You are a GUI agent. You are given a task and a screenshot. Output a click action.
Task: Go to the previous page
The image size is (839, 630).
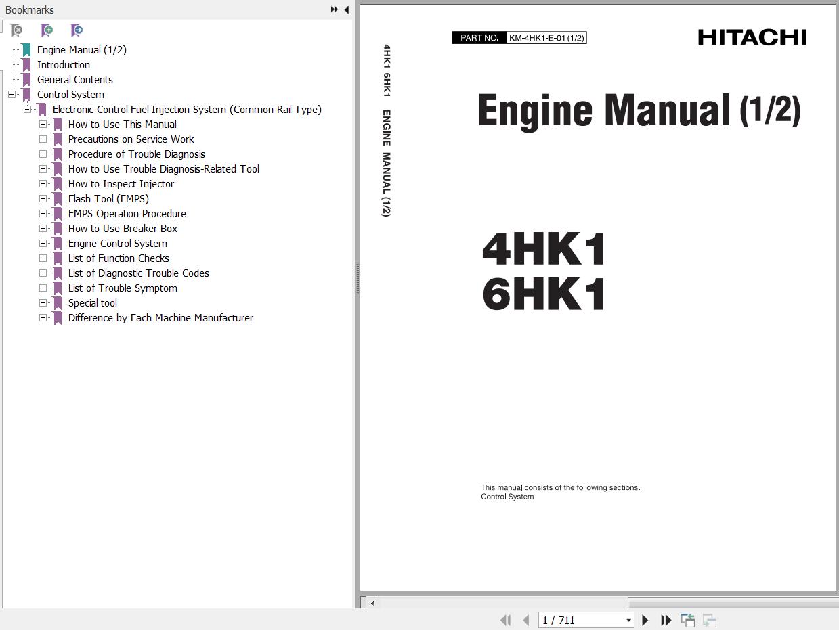526,620
